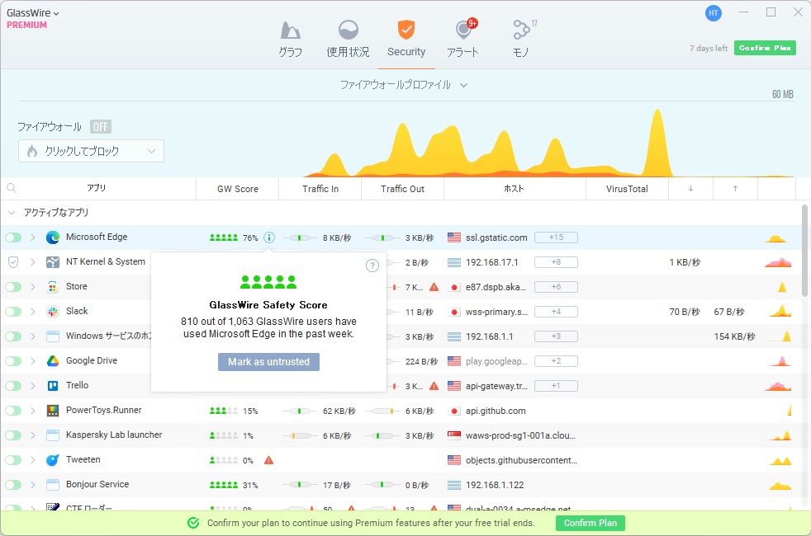The image size is (811, 536).
Task: Click Confirm Plan in the bottom banner
Action: click(590, 523)
